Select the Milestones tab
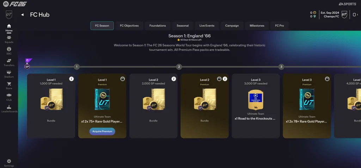 [257, 26]
